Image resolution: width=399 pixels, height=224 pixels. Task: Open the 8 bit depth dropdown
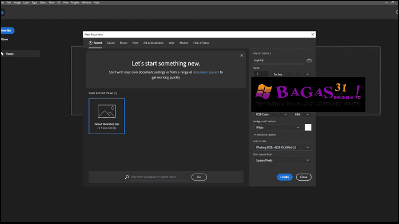(302, 114)
